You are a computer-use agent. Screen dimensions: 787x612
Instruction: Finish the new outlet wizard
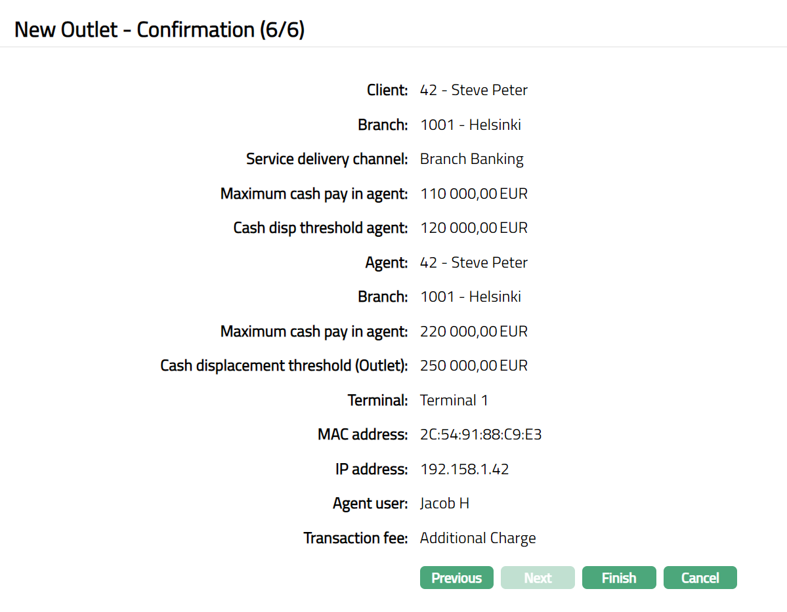pos(619,578)
